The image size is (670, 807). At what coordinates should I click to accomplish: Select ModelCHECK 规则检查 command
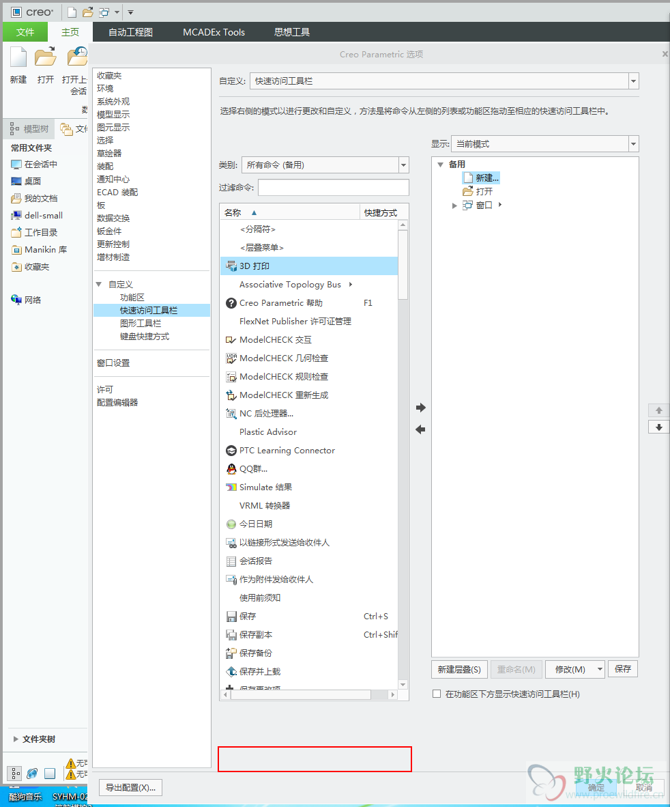[308, 377]
